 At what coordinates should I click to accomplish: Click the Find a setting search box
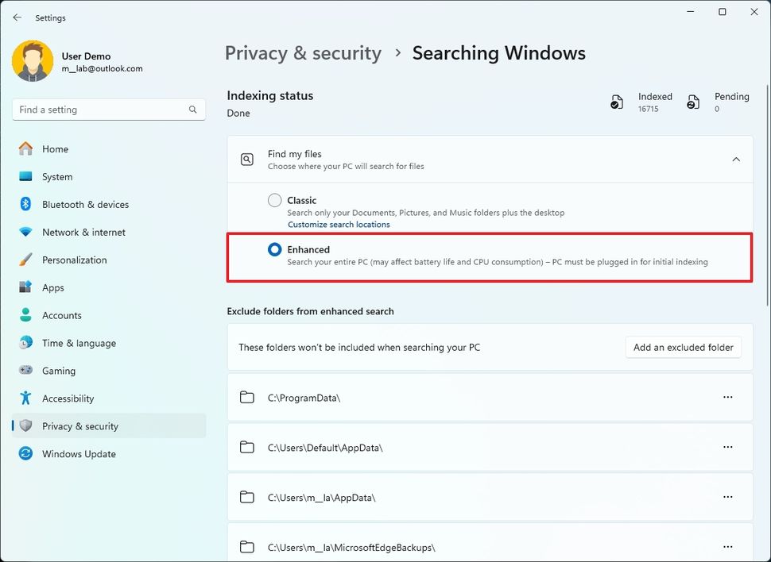coord(109,109)
